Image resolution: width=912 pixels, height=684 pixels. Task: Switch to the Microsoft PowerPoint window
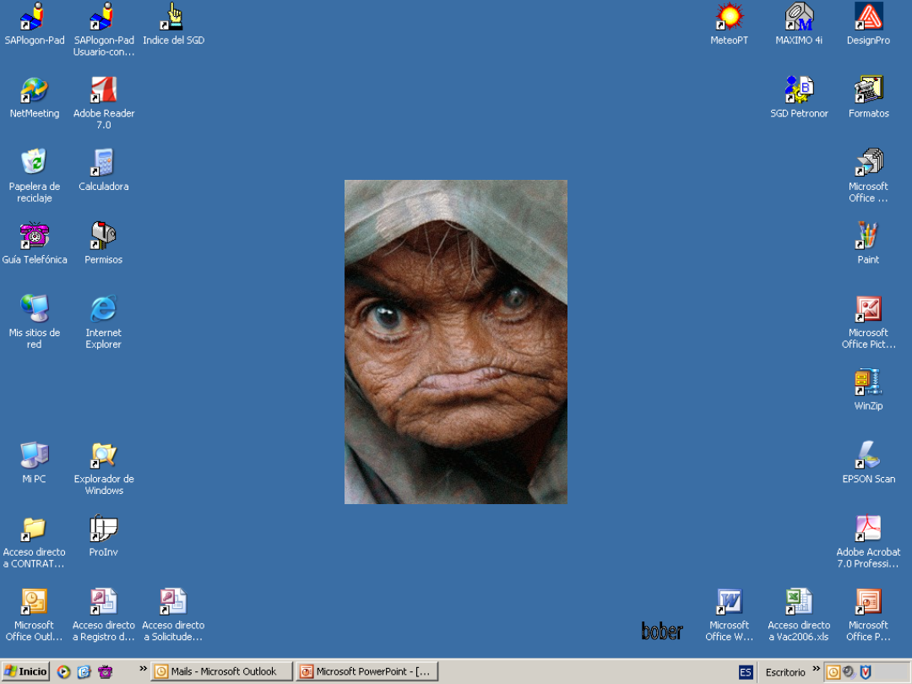click(366, 671)
